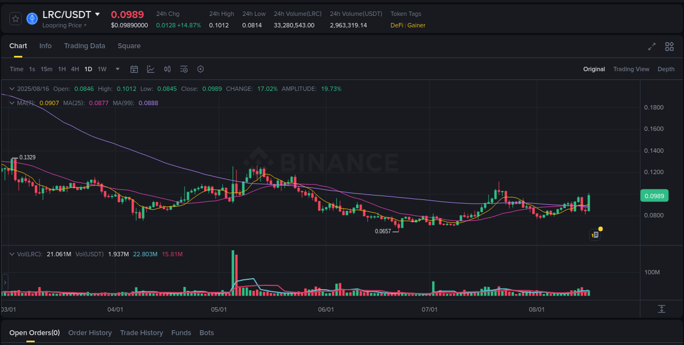Screen dimensions: 684x345
Task: Open the Trading Data tab
Action: (x=84, y=46)
